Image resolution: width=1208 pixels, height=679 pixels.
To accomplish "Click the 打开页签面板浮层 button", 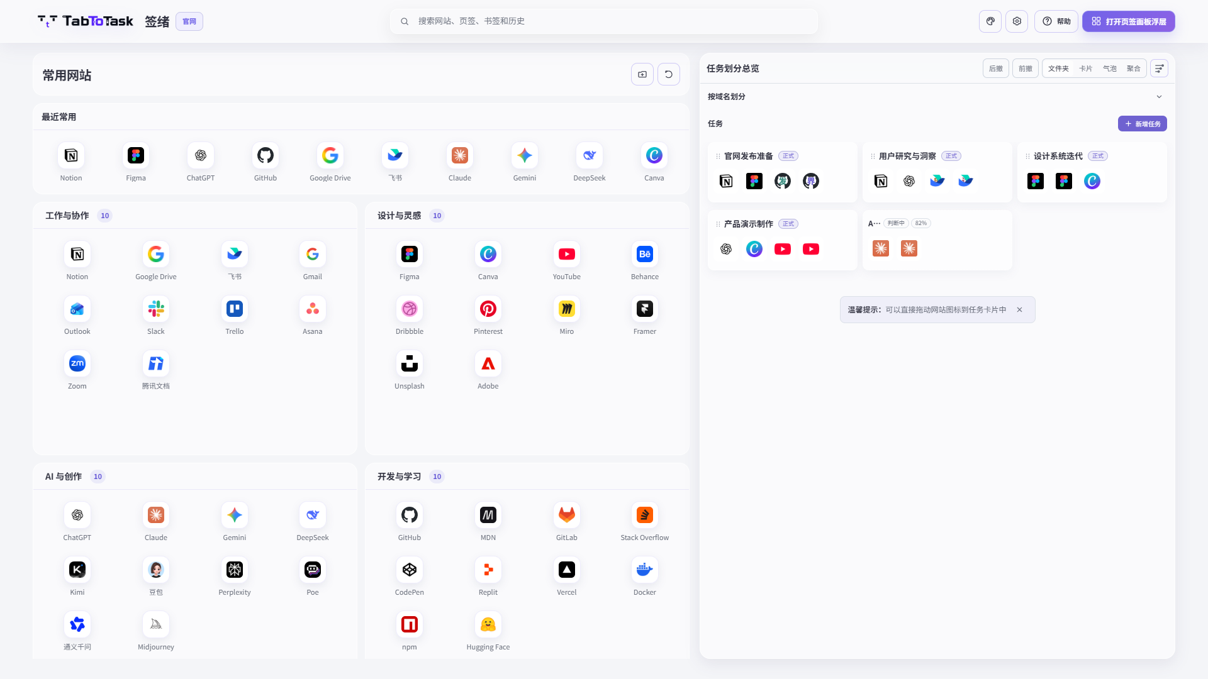I will [x=1129, y=21].
